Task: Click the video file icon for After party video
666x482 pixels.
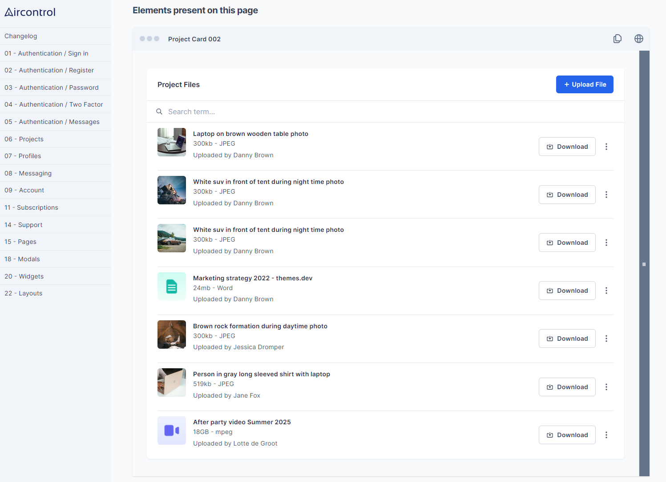Action: tap(171, 430)
